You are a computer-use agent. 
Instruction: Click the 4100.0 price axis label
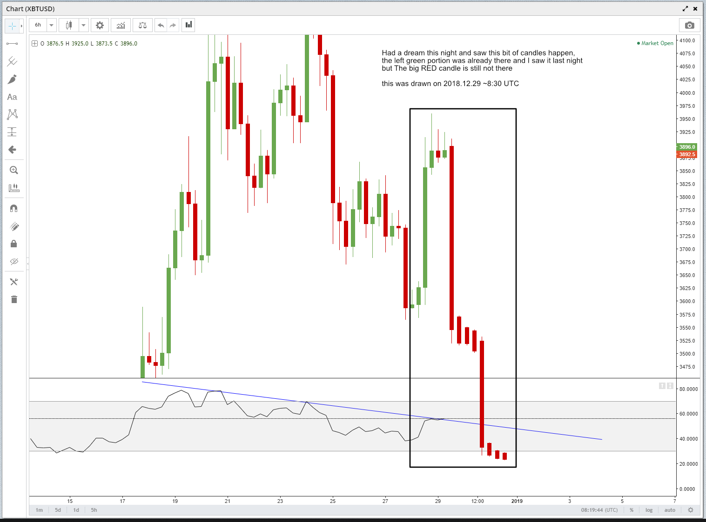pos(687,40)
